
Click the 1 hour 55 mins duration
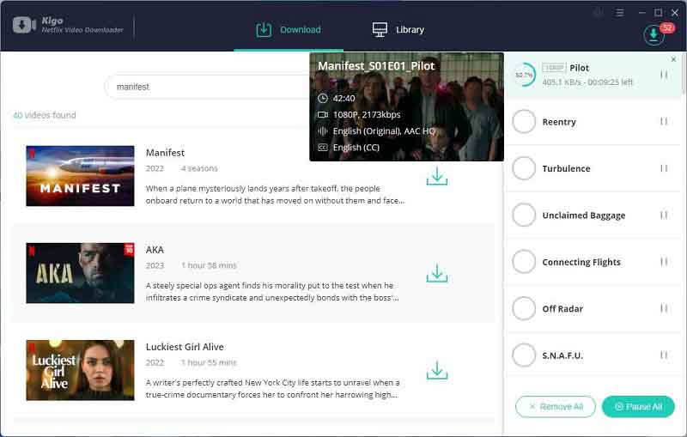coord(209,362)
